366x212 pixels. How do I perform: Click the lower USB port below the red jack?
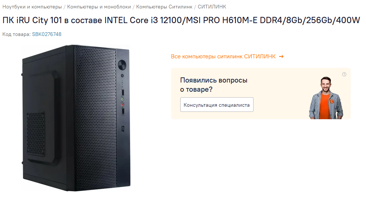123,111
